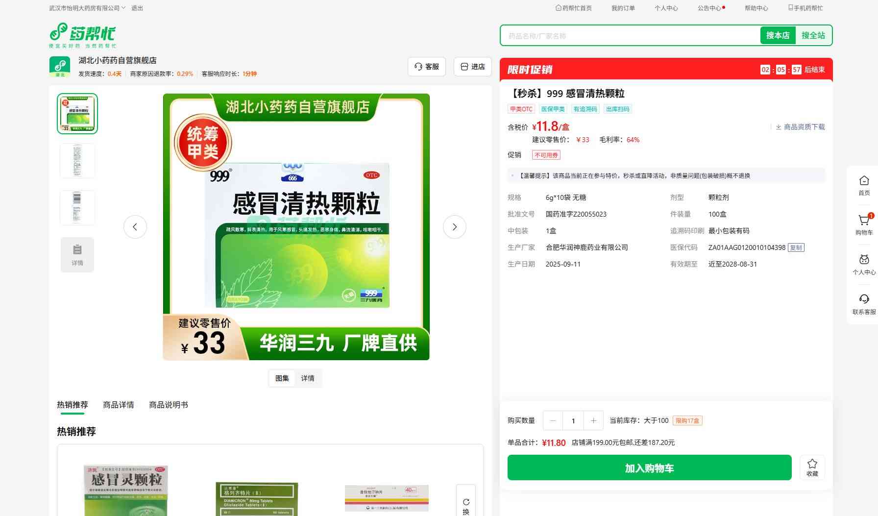Open personal center from right sidebar
This screenshot has width=878, height=516.
tap(864, 264)
